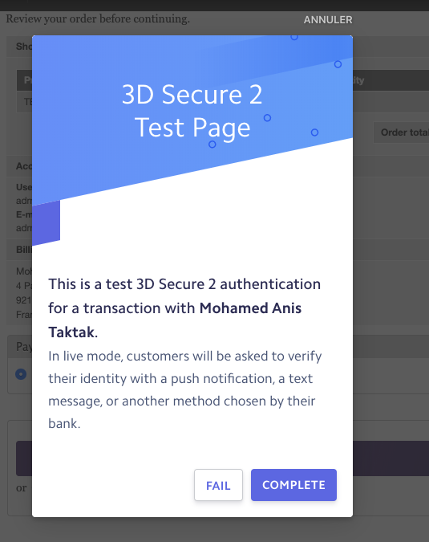The width and height of the screenshot is (429, 542).
Task: Click the 'or' text beneath the dark button
Action: [21, 488]
